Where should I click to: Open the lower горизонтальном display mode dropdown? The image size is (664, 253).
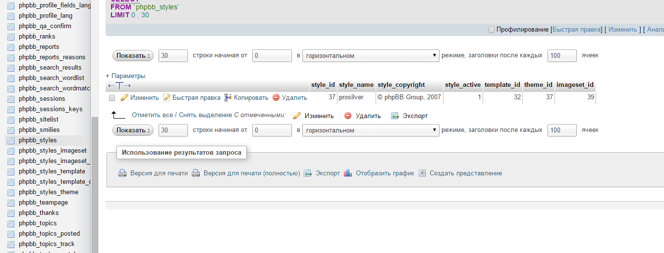pyautogui.click(x=371, y=130)
